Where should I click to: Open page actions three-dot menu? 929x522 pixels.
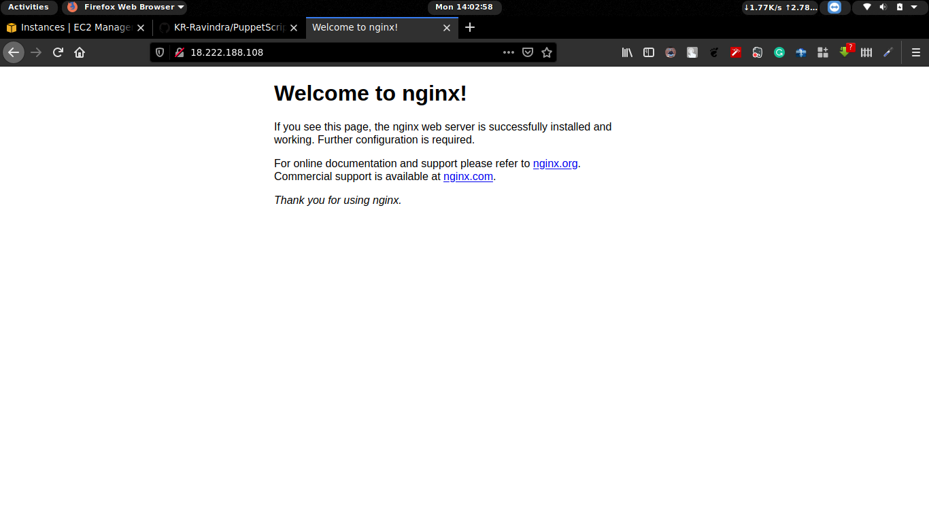pos(509,52)
